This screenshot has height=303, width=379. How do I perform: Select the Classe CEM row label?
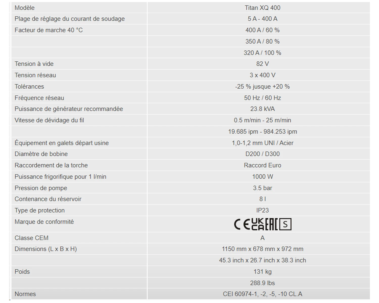32,238
